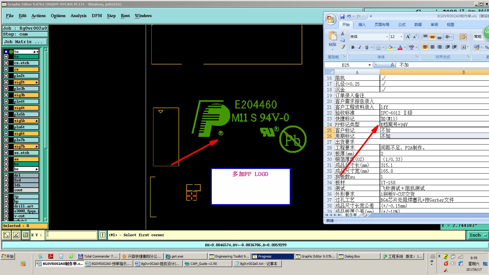Switch to CAM_Guide v2.90 in taskbar

click(208, 264)
